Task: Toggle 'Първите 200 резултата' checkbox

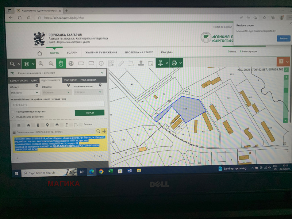Action: [x=13, y=117]
